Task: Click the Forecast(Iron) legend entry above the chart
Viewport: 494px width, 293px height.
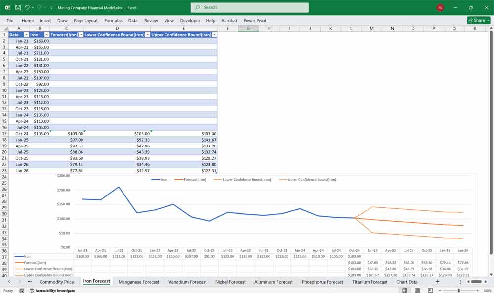Action: (190, 180)
